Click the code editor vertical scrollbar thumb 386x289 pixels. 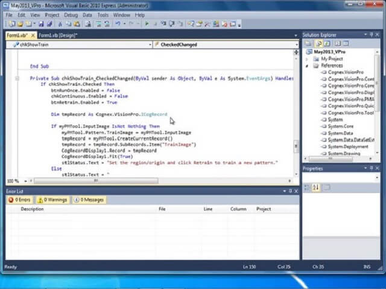[x=296, y=146]
